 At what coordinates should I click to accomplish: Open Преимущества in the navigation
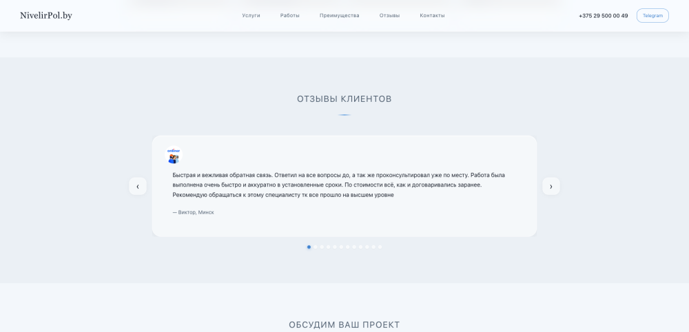pyautogui.click(x=339, y=15)
